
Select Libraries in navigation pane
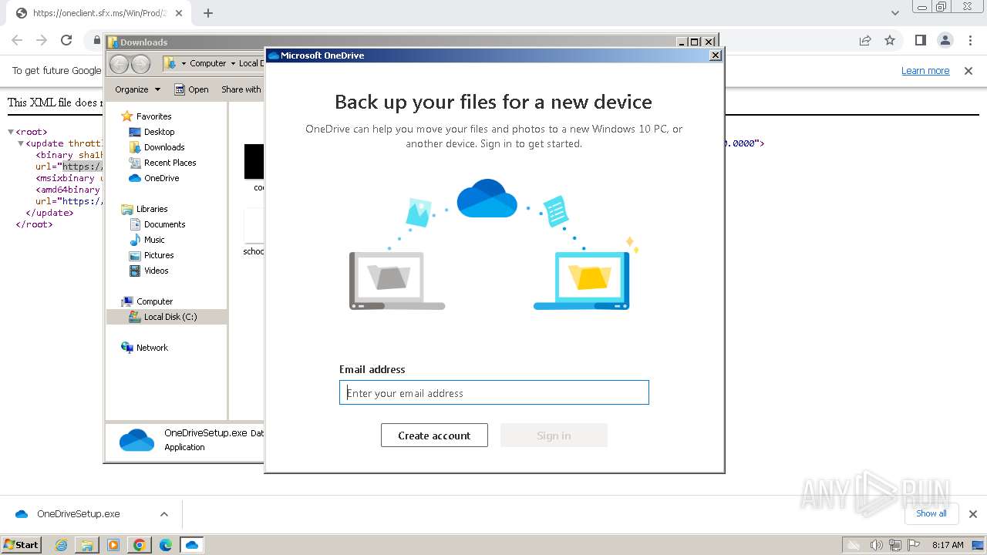152,209
